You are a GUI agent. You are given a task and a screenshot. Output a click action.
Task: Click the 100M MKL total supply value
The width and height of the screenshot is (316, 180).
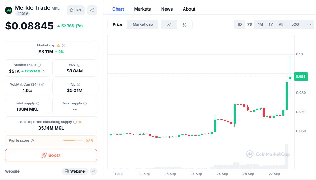click(27, 109)
